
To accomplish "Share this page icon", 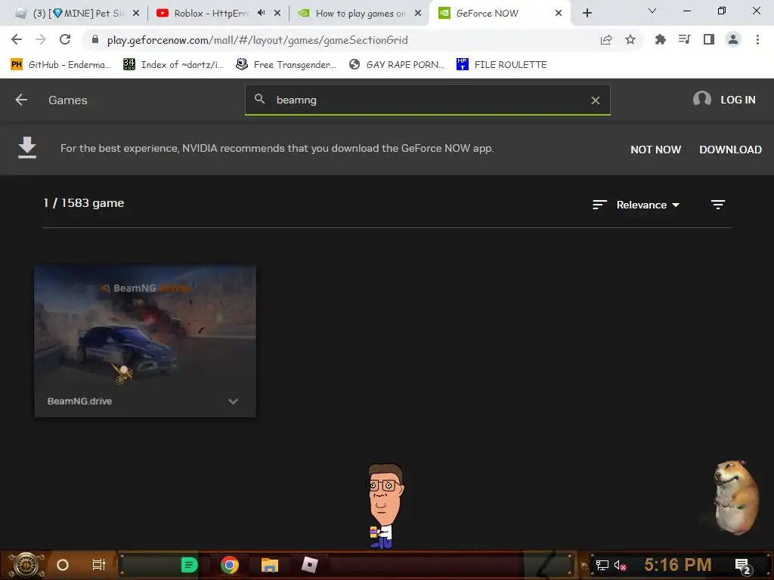I will point(606,39).
